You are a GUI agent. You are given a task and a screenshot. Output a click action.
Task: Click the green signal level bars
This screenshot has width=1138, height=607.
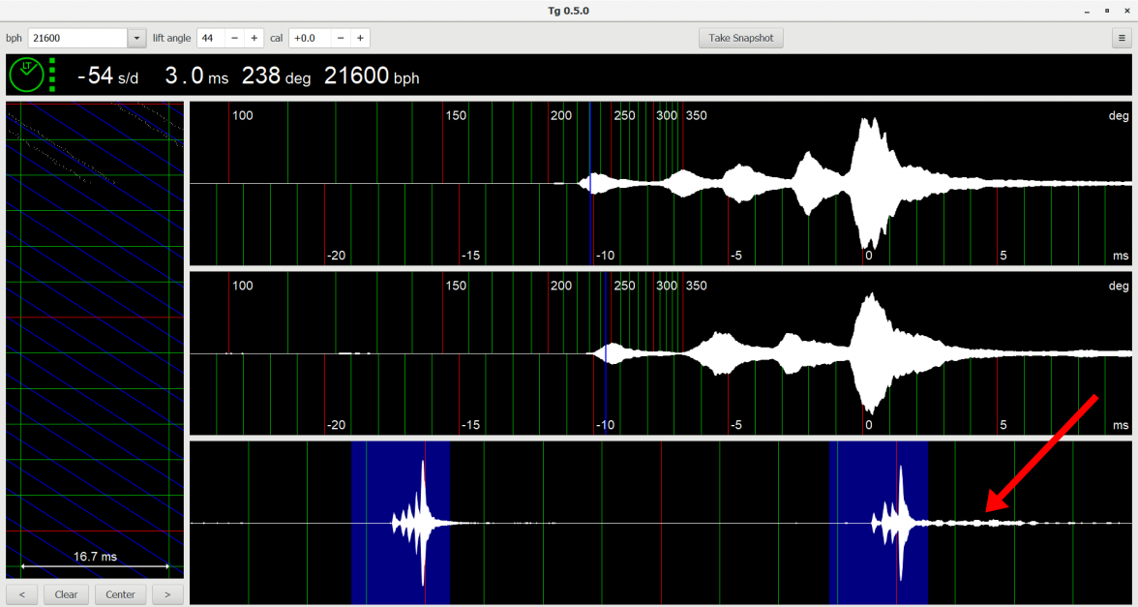coord(52,75)
